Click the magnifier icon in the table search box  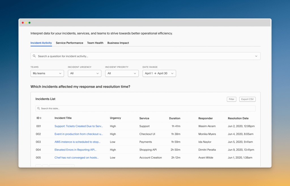39,108
